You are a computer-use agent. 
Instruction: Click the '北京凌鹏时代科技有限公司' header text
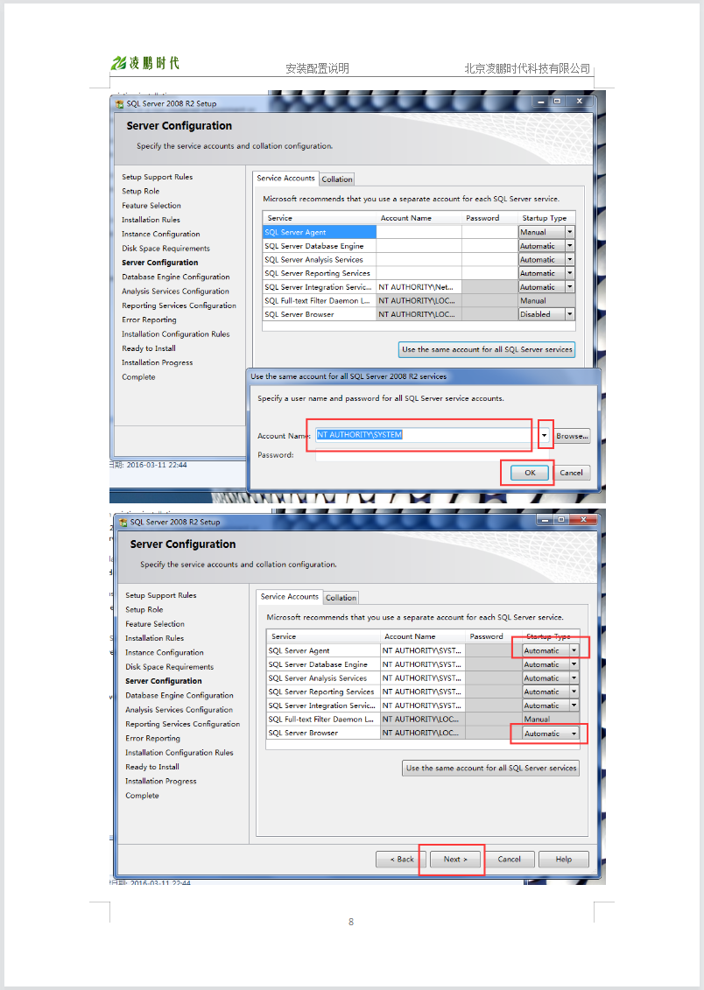[527, 68]
